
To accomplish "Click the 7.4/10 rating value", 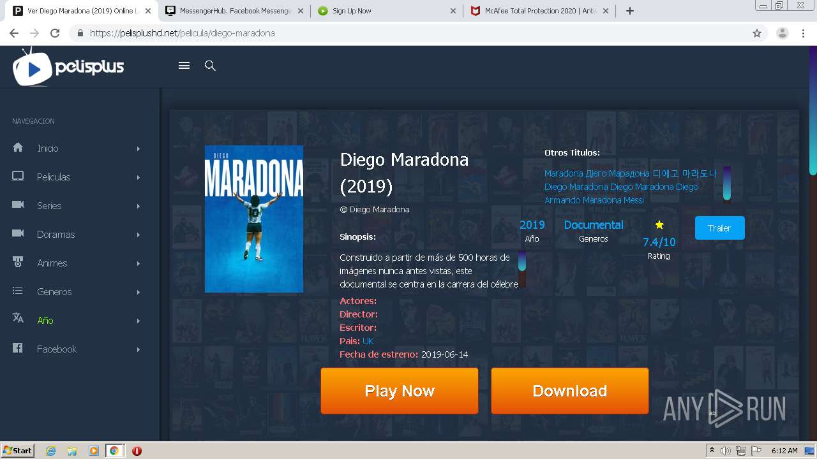I will [x=659, y=242].
